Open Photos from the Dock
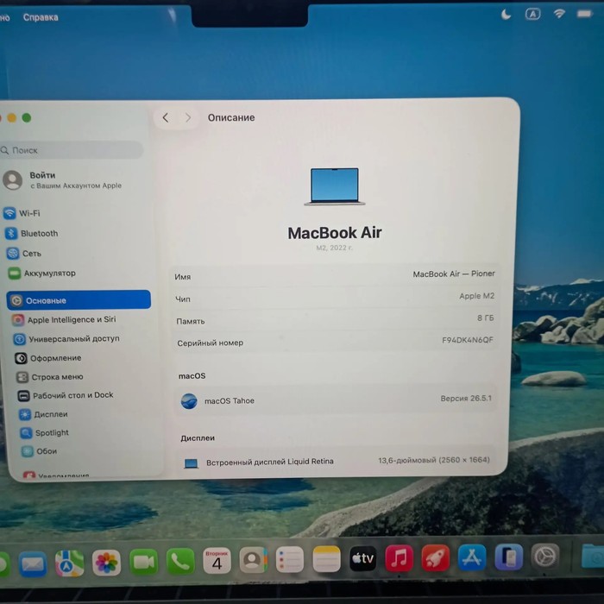The width and height of the screenshot is (604, 604). pos(106,563)
